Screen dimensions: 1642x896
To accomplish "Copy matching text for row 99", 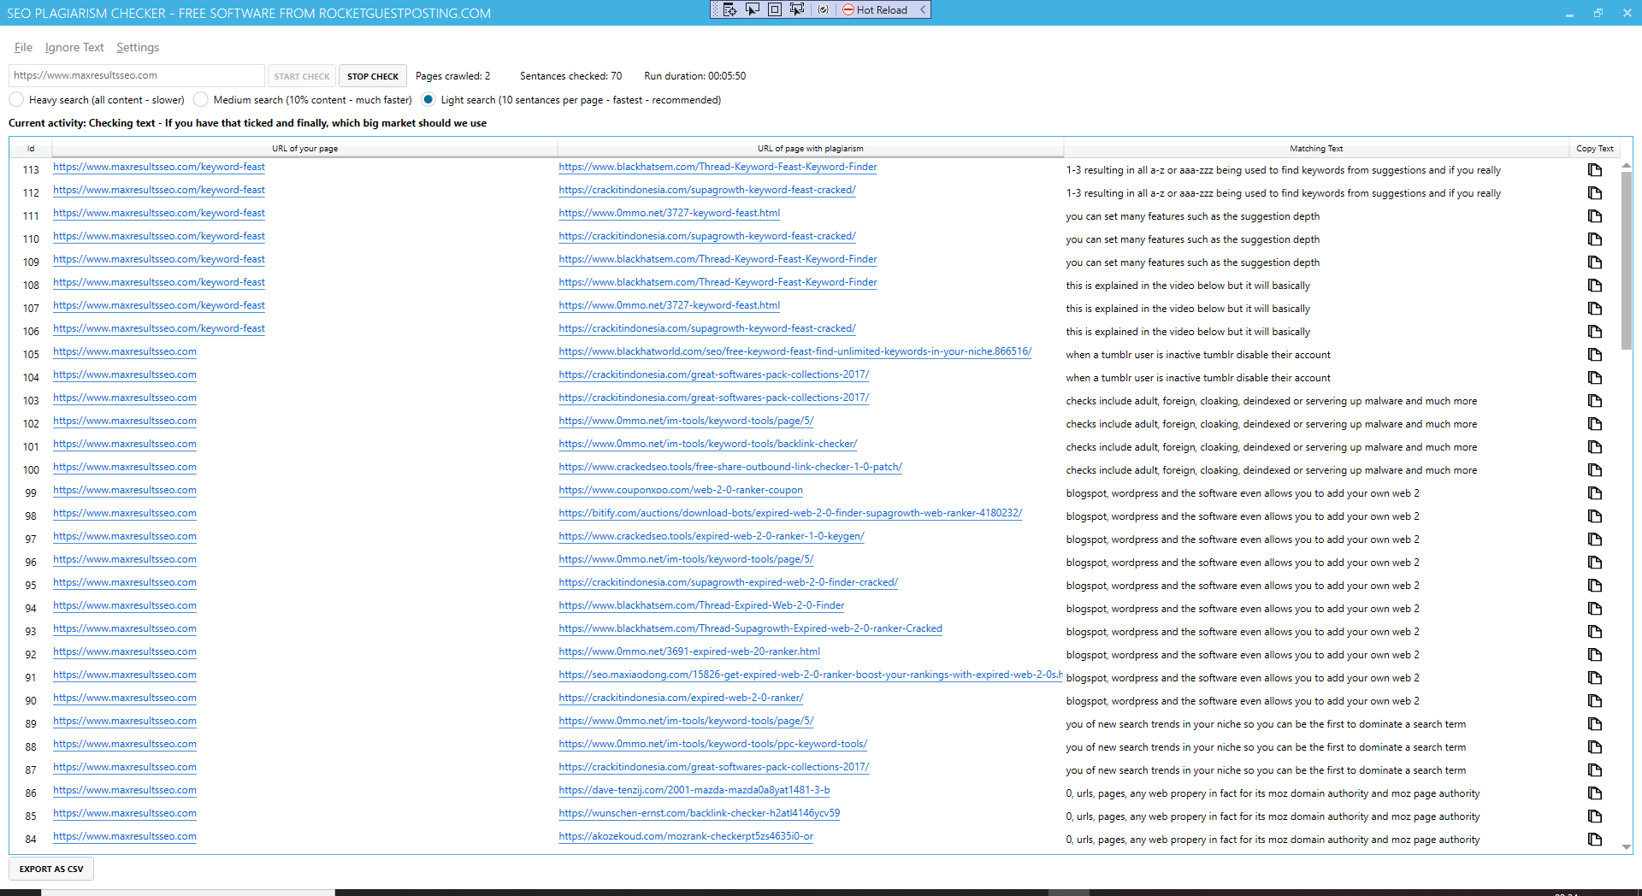I will pos(1594,493).
